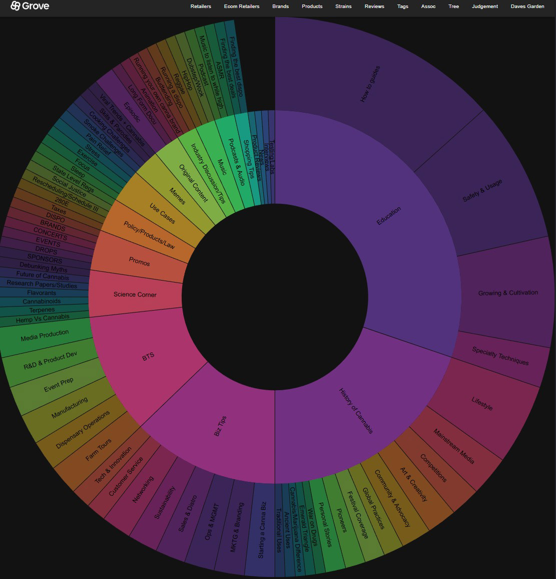556x579 pixels.
Task: Open the Ecom Retailers nav item
Action: pyautogui.click(x=242, y=7)
